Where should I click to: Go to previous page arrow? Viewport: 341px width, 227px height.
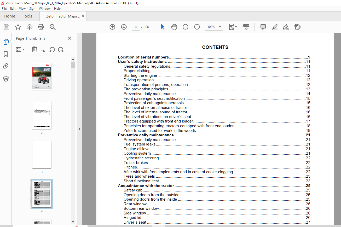click(x=112, y=27)
